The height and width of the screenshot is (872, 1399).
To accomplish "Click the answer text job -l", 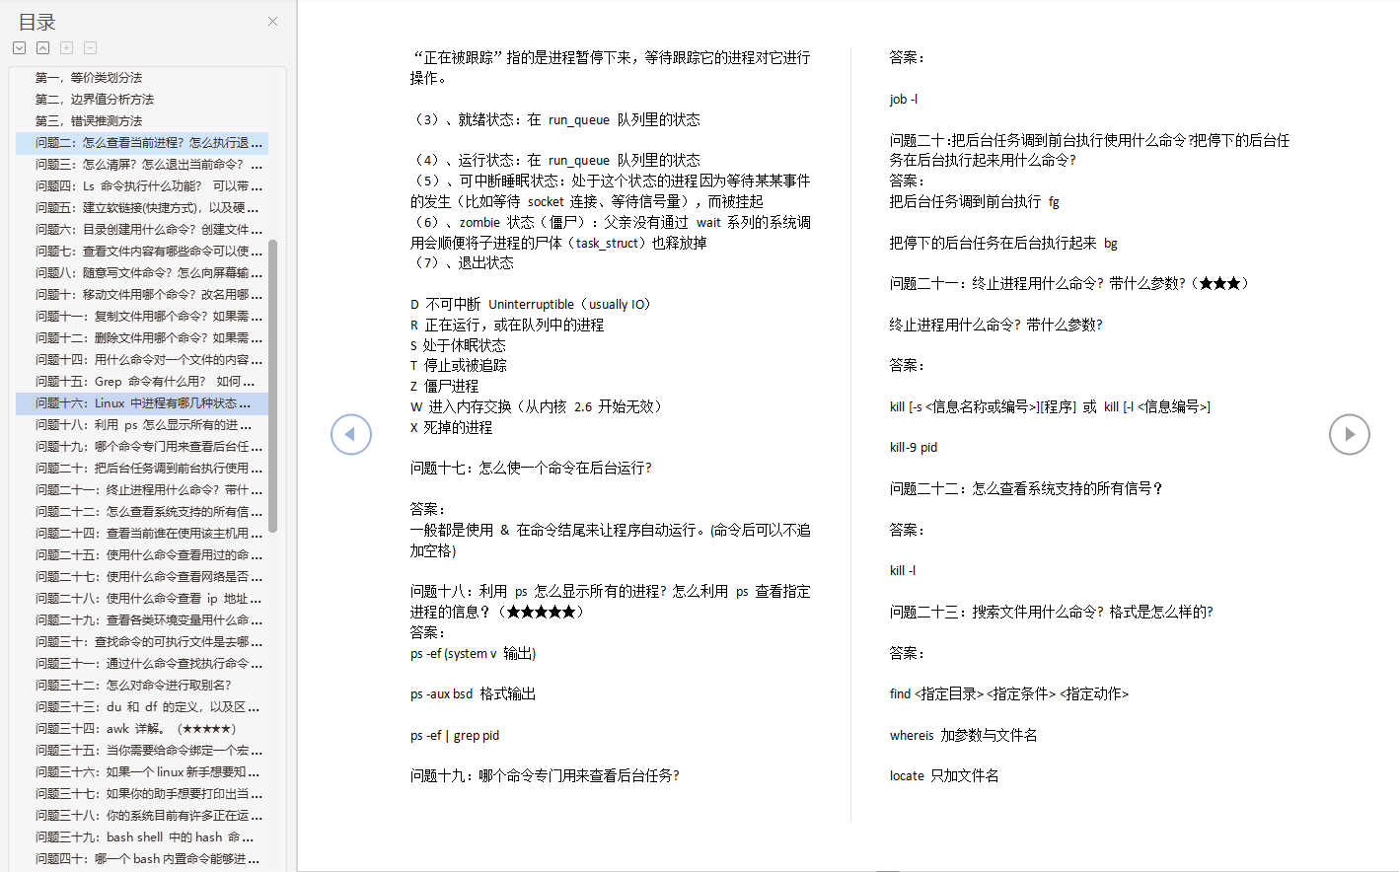I will [904, 100].
